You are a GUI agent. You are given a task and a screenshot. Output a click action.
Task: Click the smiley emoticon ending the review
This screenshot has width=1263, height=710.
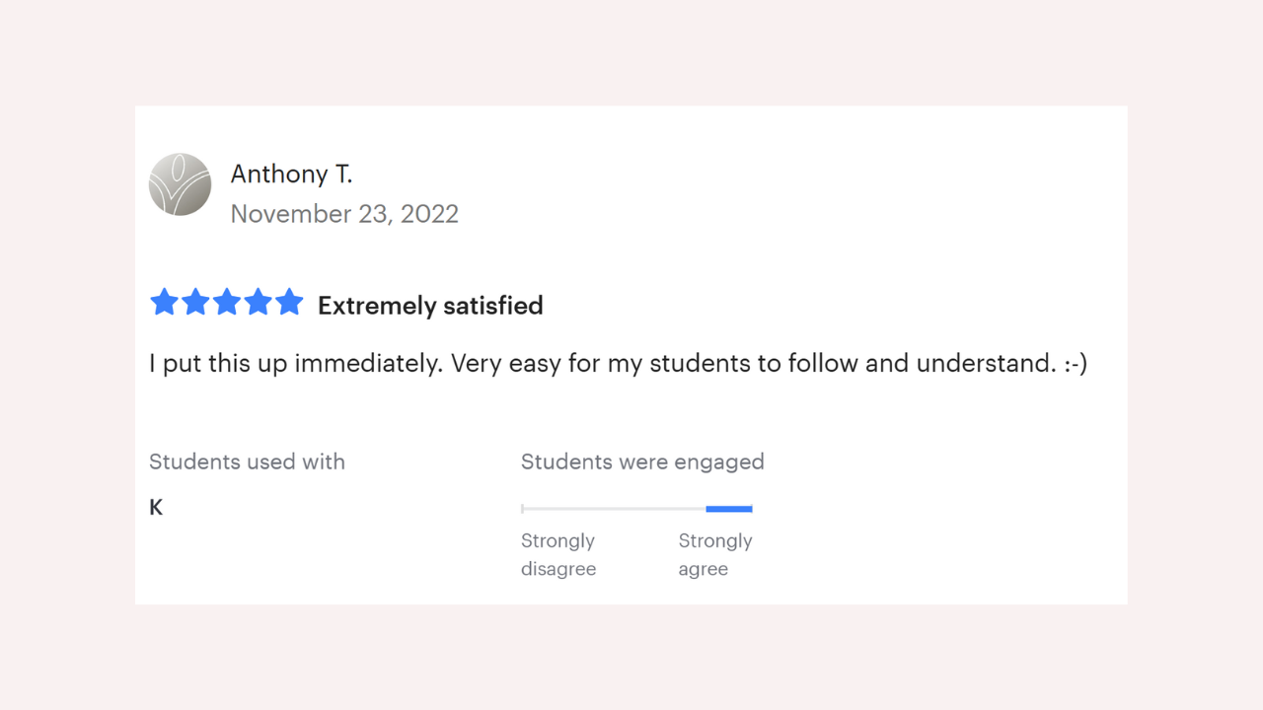click(1076, 364)
